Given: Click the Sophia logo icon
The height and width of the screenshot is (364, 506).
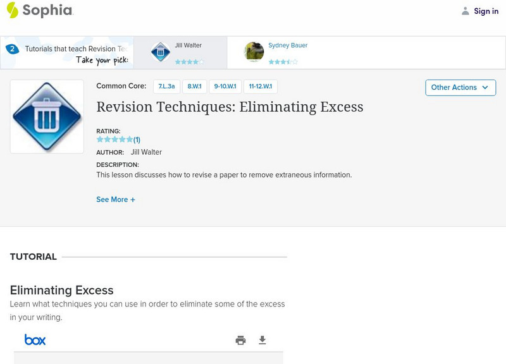Looking at the screenshot, I should coord(12,10).
